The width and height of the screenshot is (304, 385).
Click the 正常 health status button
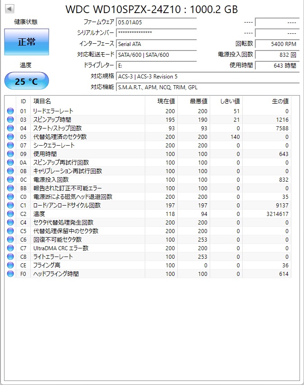26,42
